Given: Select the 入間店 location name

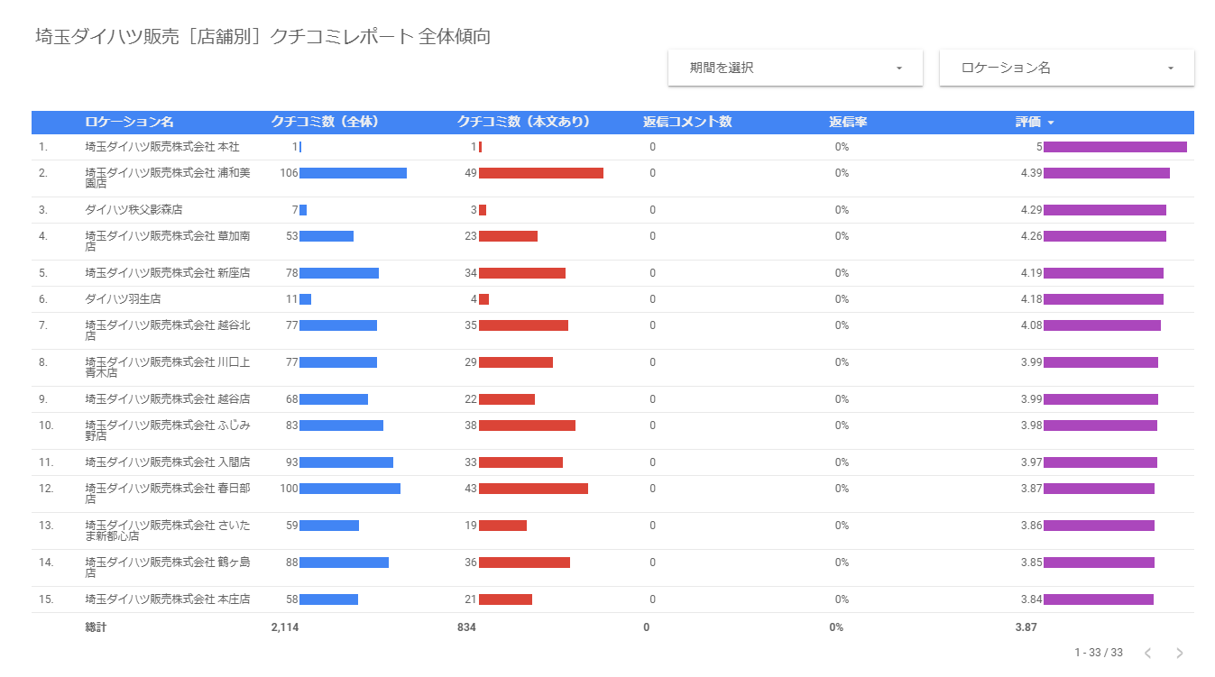Looking at the screenshot, I should point(168,462).
